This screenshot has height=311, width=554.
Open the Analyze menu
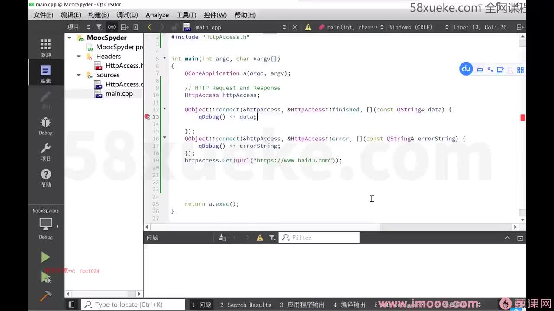(157, 15)
